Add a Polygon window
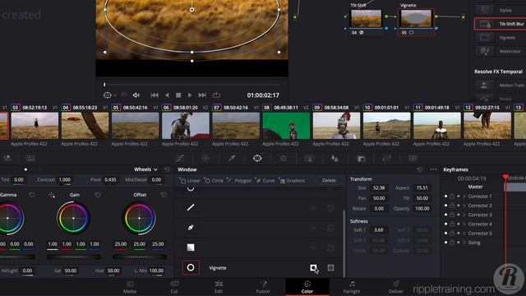526x296 pixels. (x=239, y=181)
